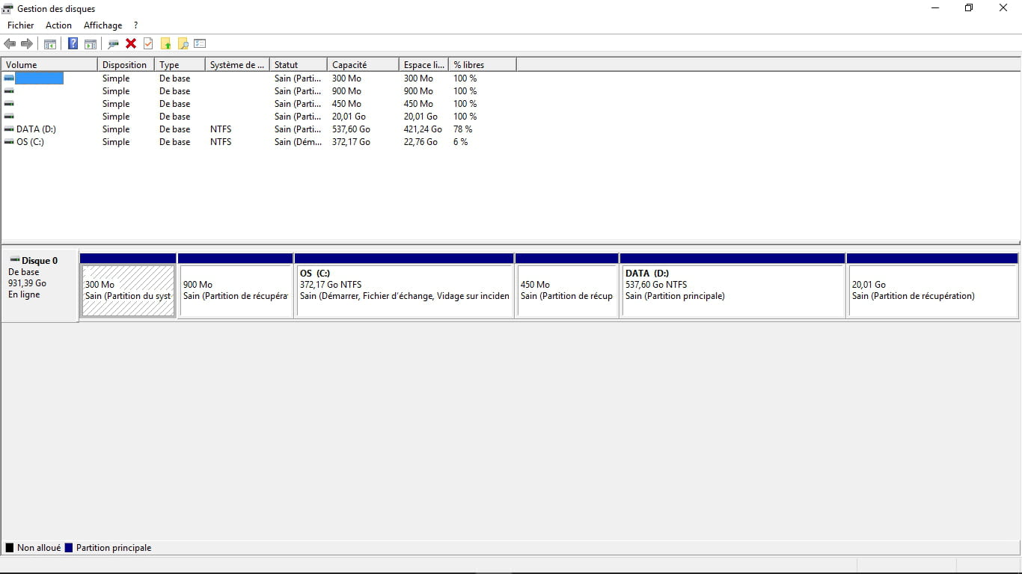Open the Affichage menu
This screenshot has width=1022, height=574.
point(102,25)
